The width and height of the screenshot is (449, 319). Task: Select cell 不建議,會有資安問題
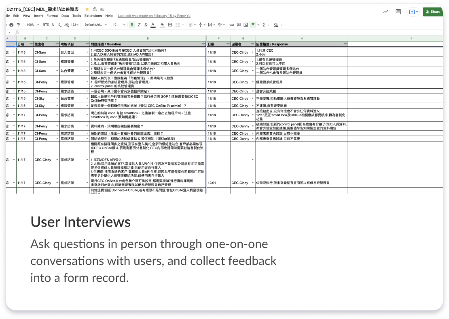click(301, 106)
